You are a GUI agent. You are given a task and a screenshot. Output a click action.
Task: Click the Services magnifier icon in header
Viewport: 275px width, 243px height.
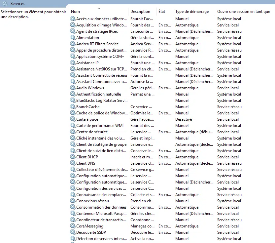coord(5,4)
